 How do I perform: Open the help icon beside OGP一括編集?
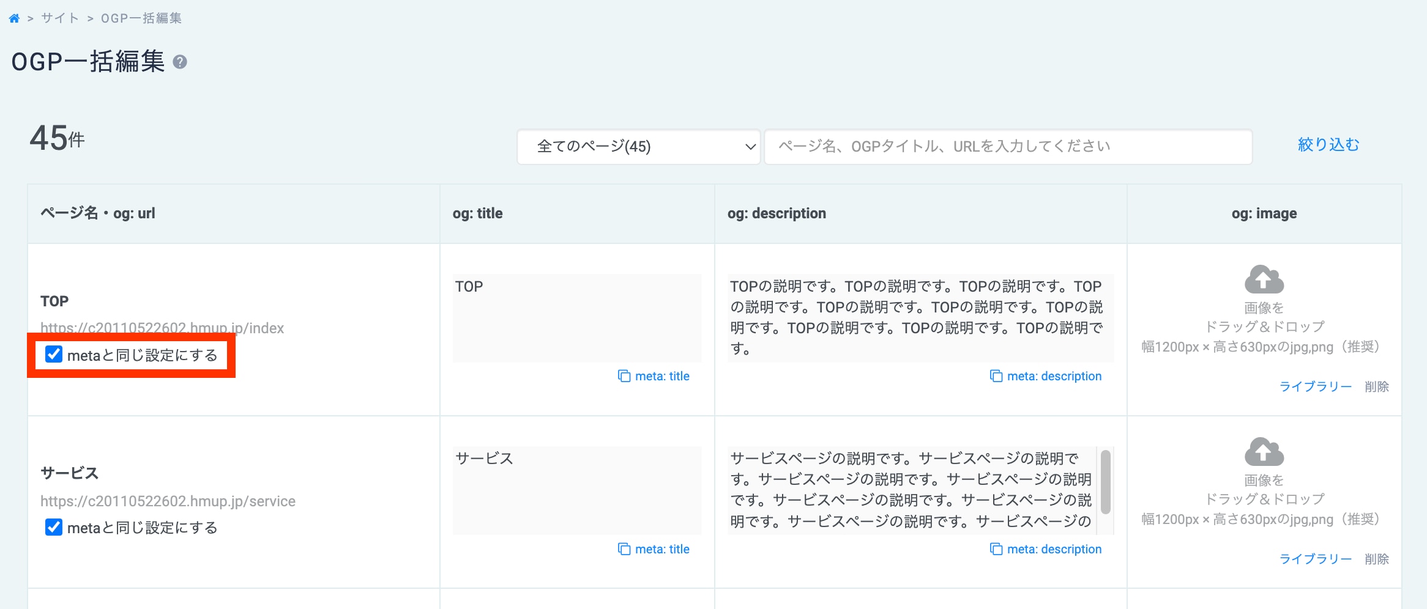coord(180,62)
